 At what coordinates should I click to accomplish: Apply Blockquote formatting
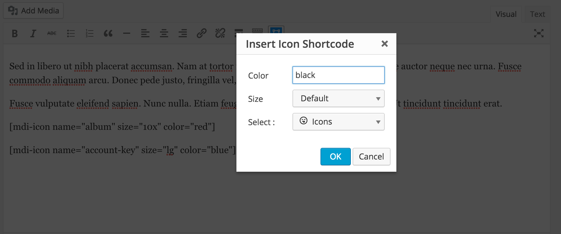[x=108, y=33]
